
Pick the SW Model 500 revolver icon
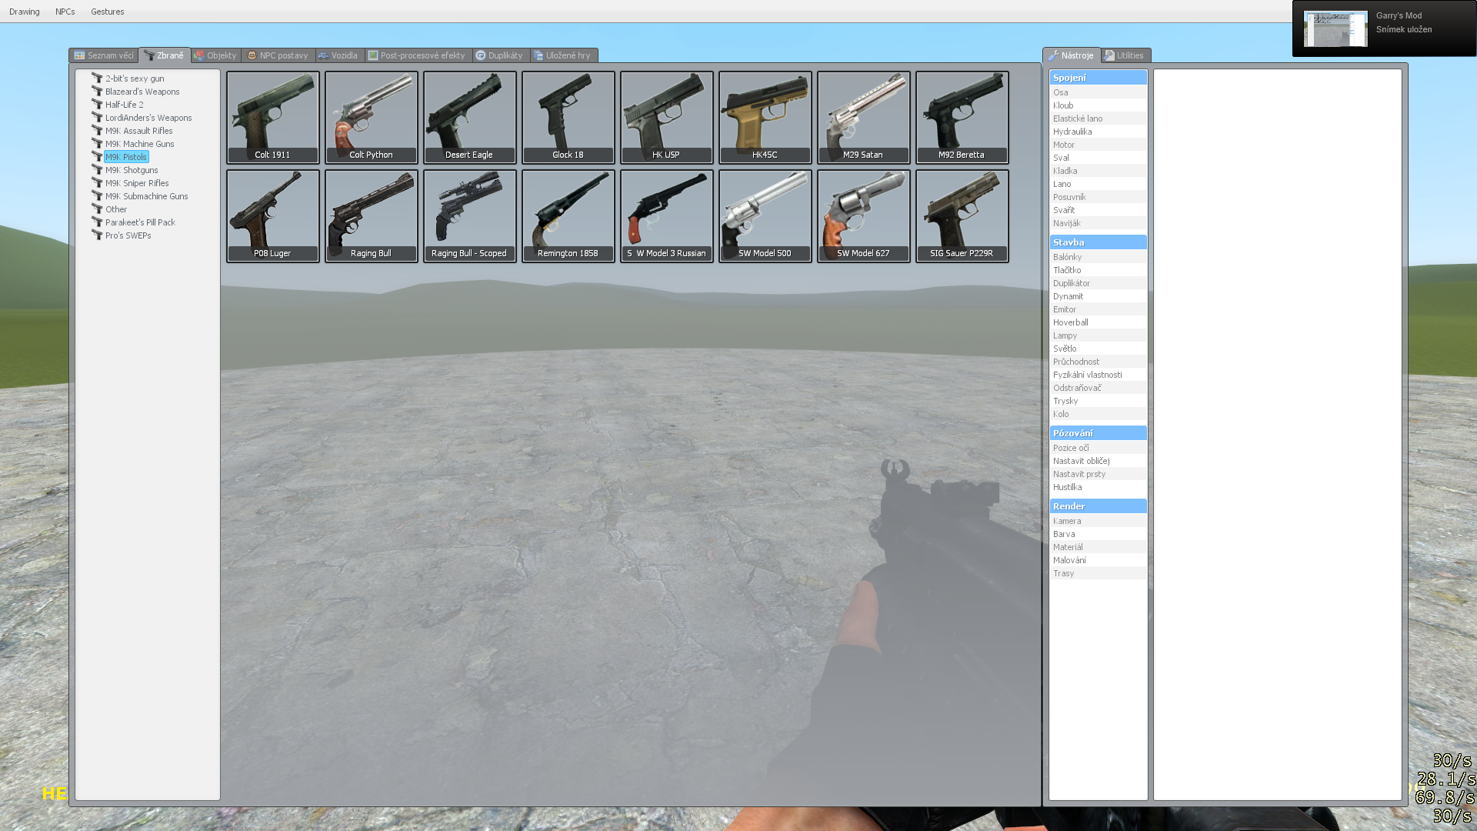coord(765,215)
